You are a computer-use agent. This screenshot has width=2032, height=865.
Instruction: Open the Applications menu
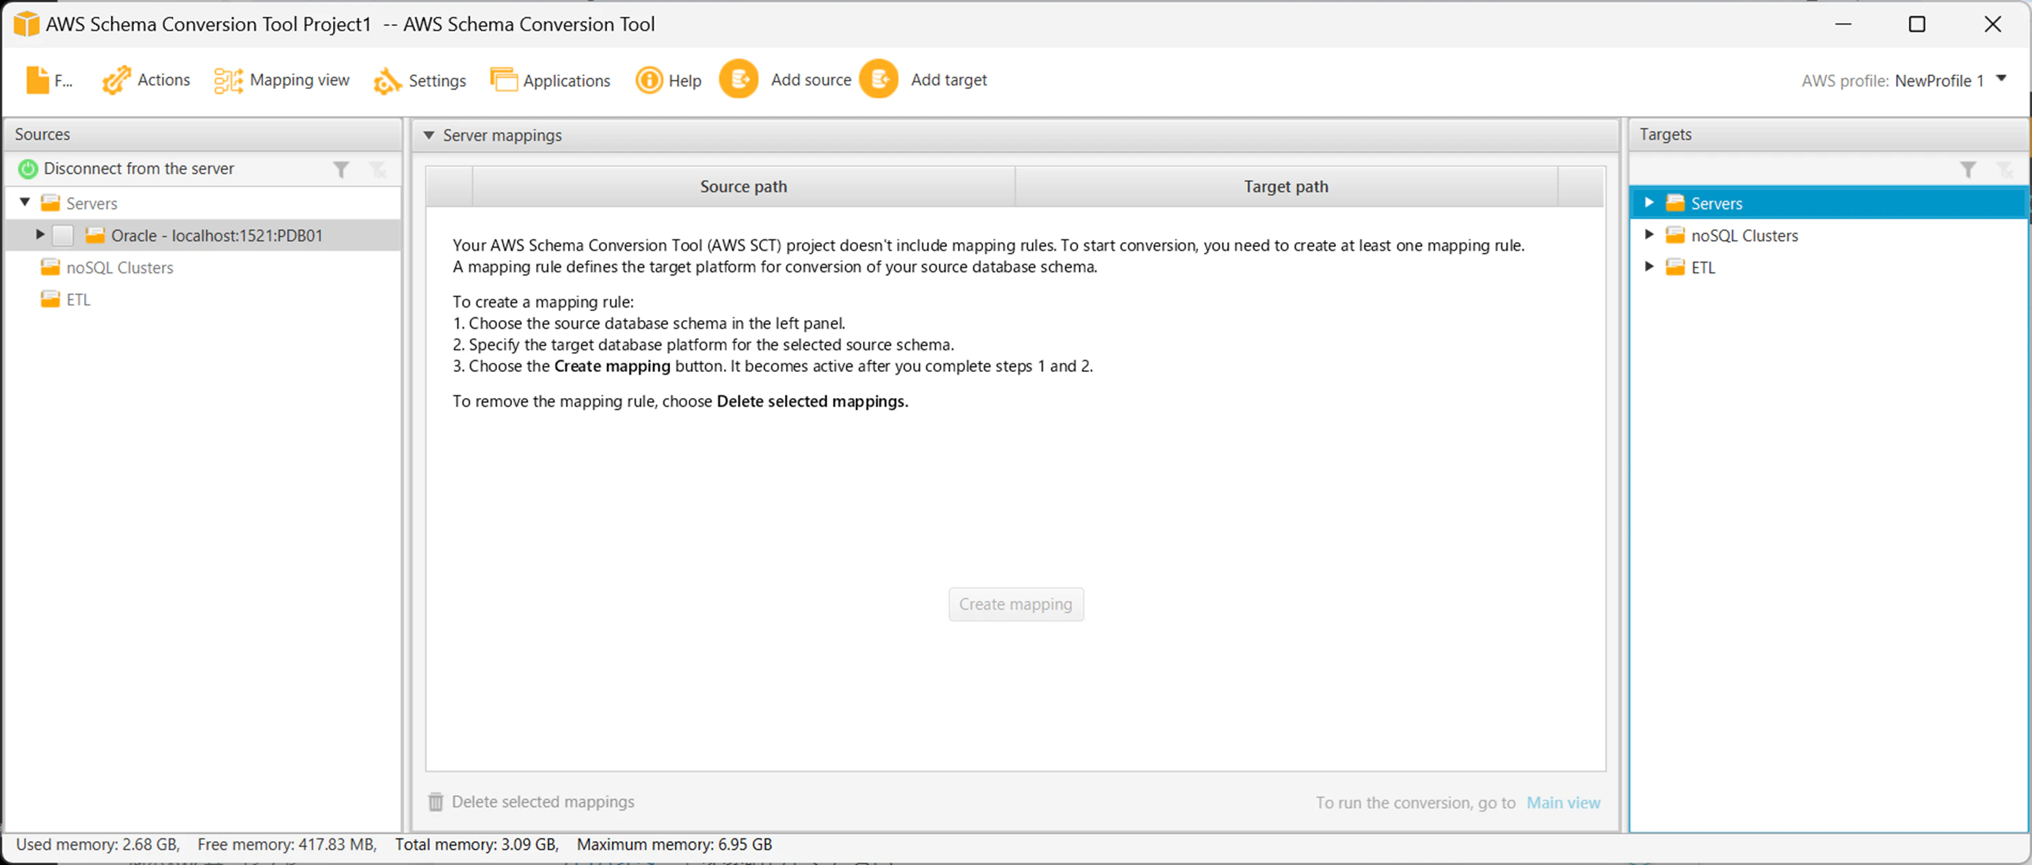click(x=566, y=81)
